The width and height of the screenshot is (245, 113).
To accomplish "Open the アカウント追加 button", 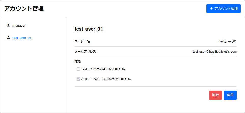I will point(223,9).
